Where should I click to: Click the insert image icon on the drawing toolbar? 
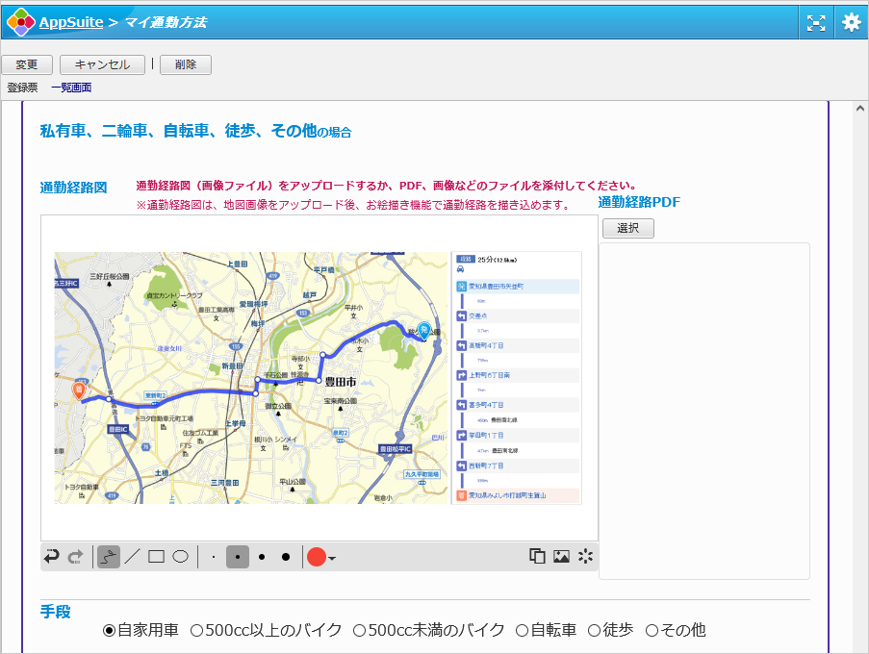click(560, 556)
